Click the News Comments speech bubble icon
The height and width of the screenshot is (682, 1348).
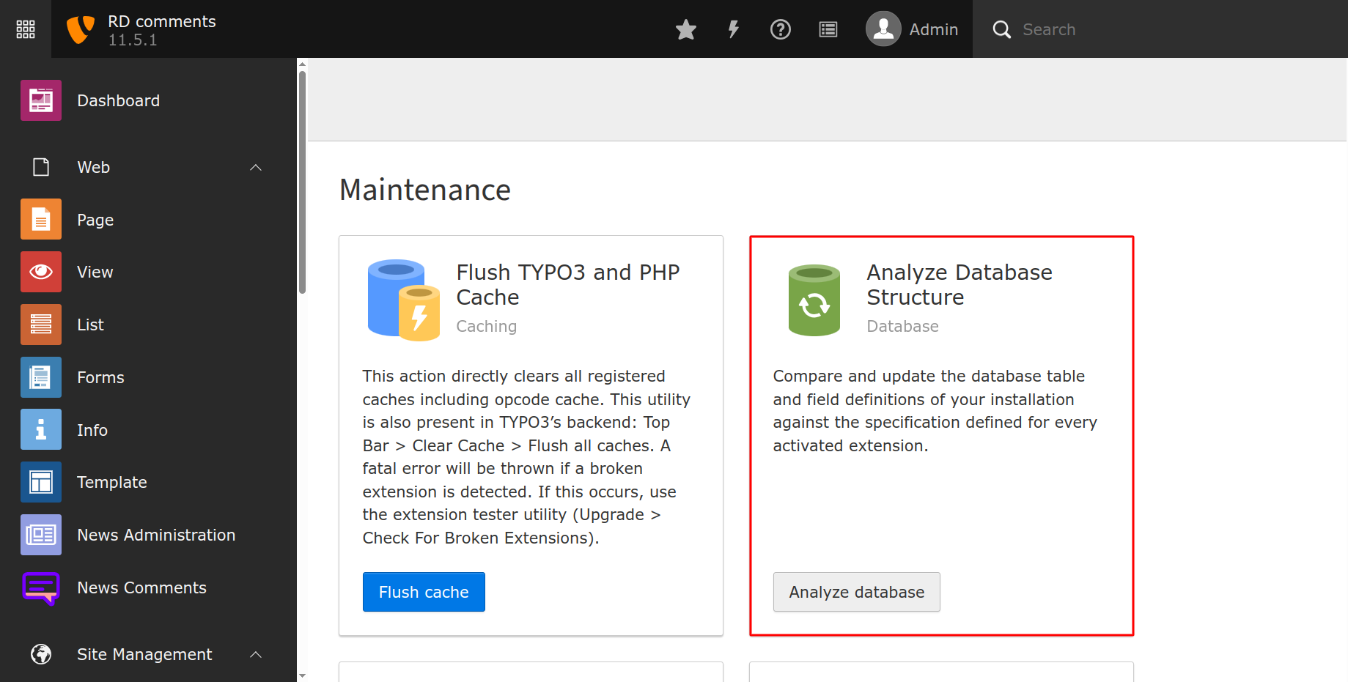coord(40,588)
